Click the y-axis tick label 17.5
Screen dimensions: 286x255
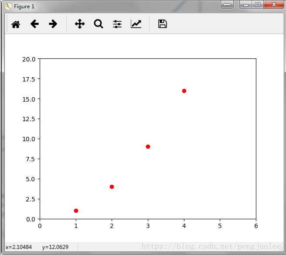coord(29,79)
